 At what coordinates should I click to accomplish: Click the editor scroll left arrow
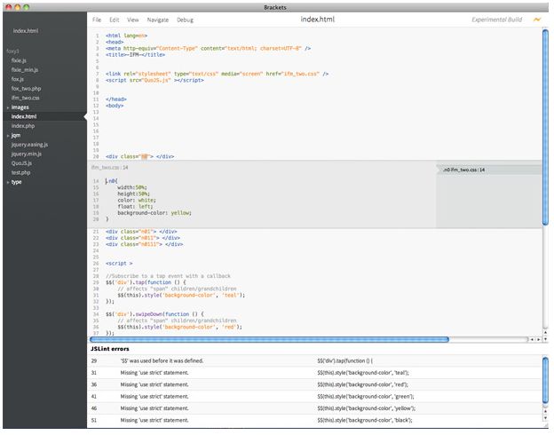(x=532, y=340)
